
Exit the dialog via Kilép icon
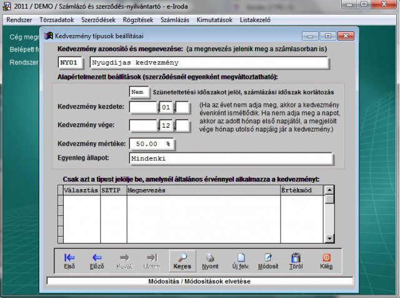click(x=326, y=260)
